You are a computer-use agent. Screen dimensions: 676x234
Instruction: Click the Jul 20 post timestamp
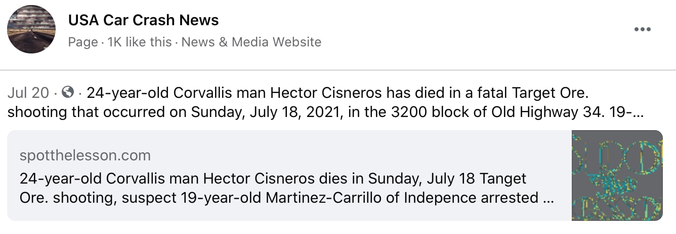tap(28, 93)
